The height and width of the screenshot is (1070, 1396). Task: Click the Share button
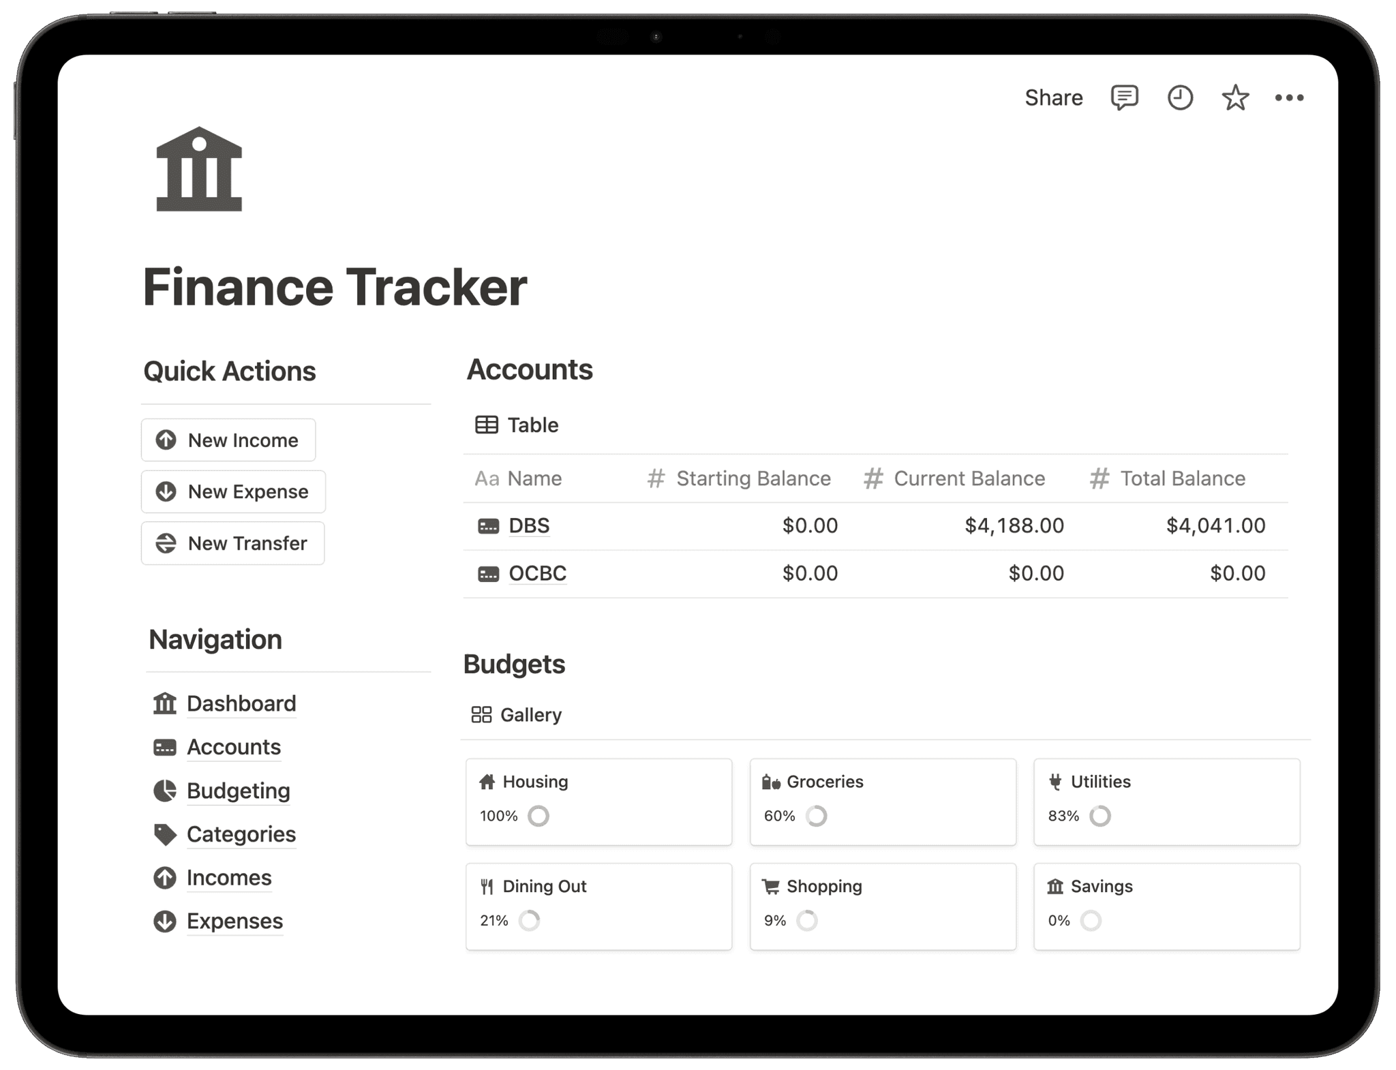pyautogui.click(x=1053, y=98)
